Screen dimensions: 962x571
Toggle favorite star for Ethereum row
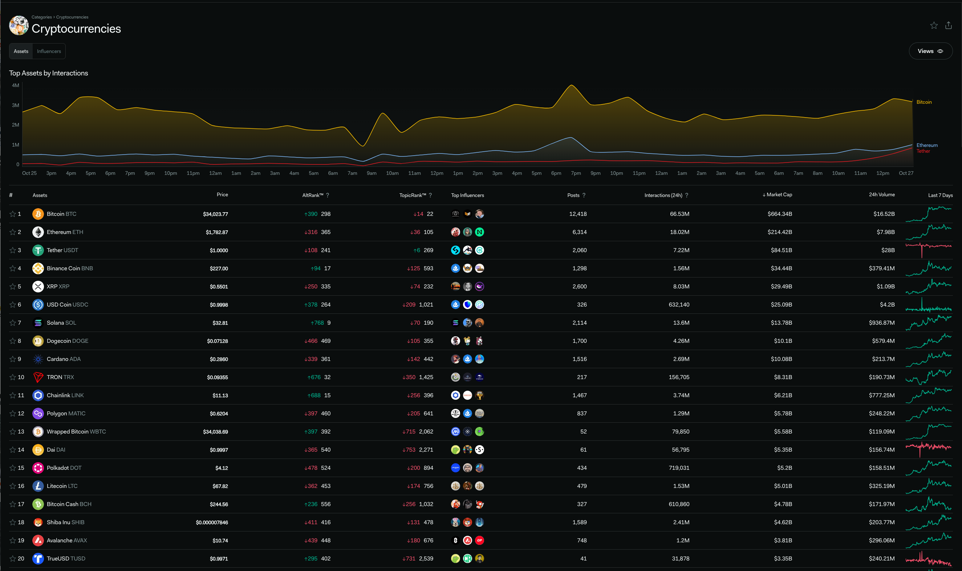13,232
